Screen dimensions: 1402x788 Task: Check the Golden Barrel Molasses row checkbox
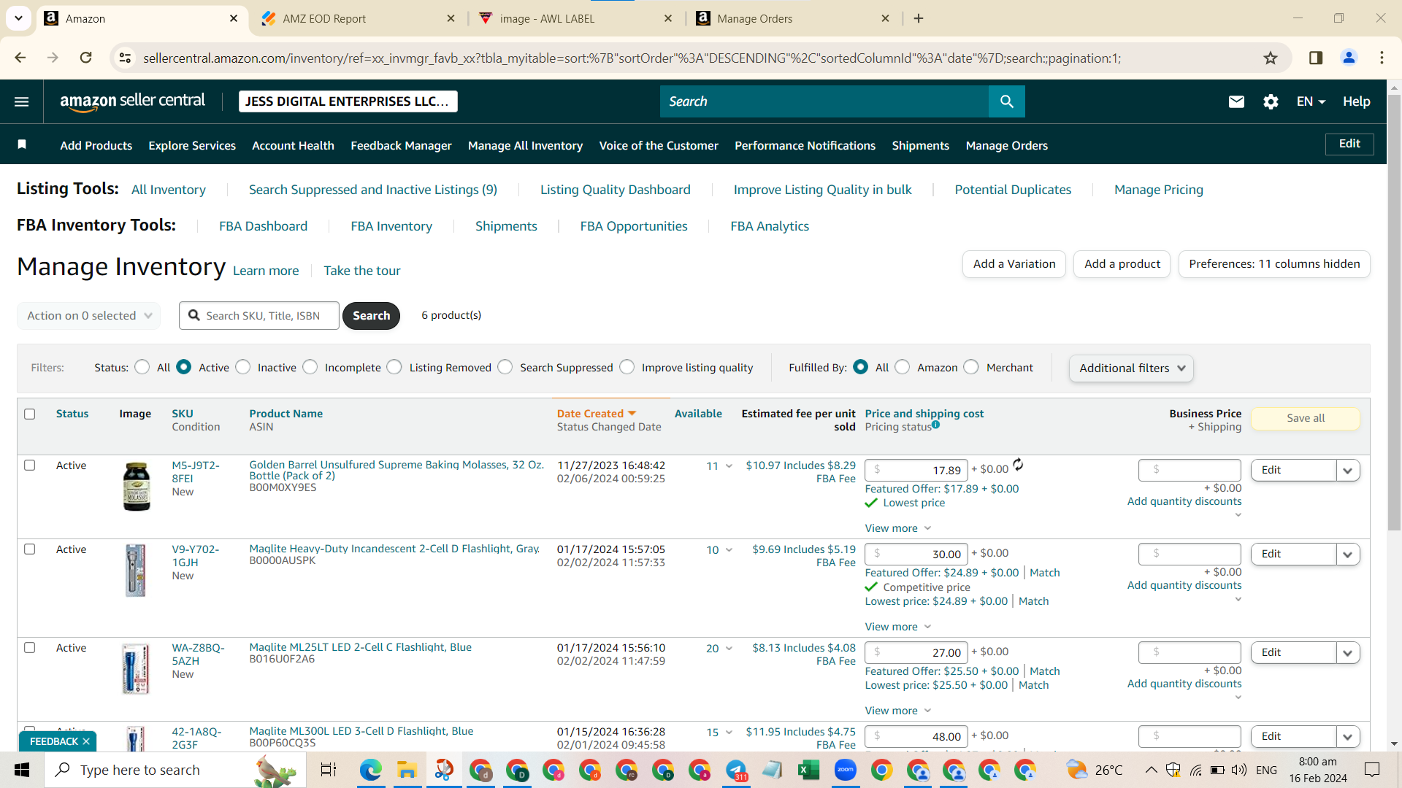30,465
